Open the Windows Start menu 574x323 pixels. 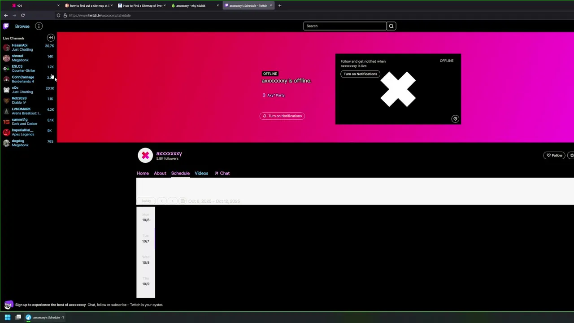(x=8, y=317)
